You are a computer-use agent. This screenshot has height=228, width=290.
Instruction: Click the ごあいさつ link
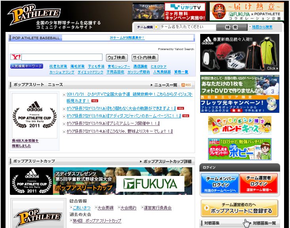pyautogui.click(x=82, y=208)
